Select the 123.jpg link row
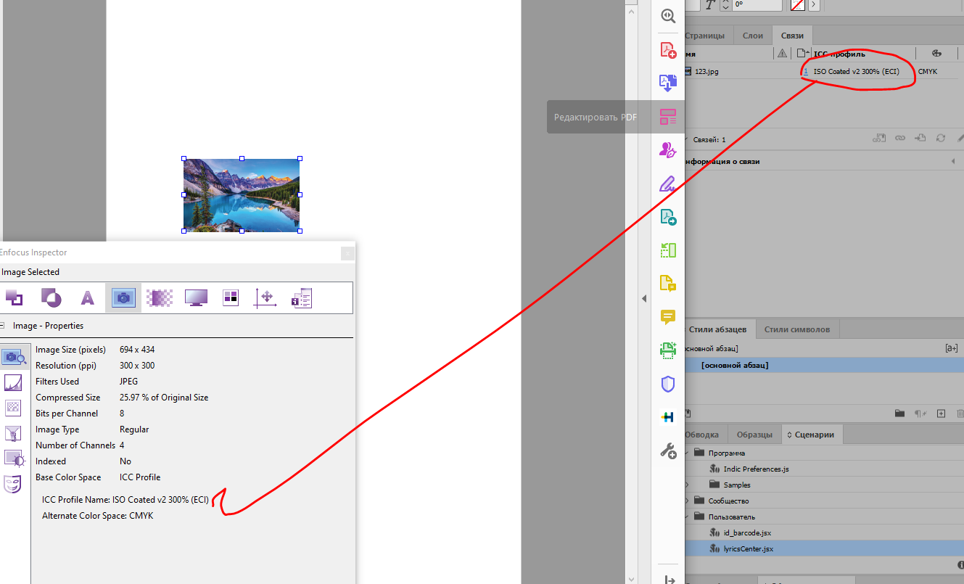964x584 pixels. pyautogui.click(x=824, y=71)
